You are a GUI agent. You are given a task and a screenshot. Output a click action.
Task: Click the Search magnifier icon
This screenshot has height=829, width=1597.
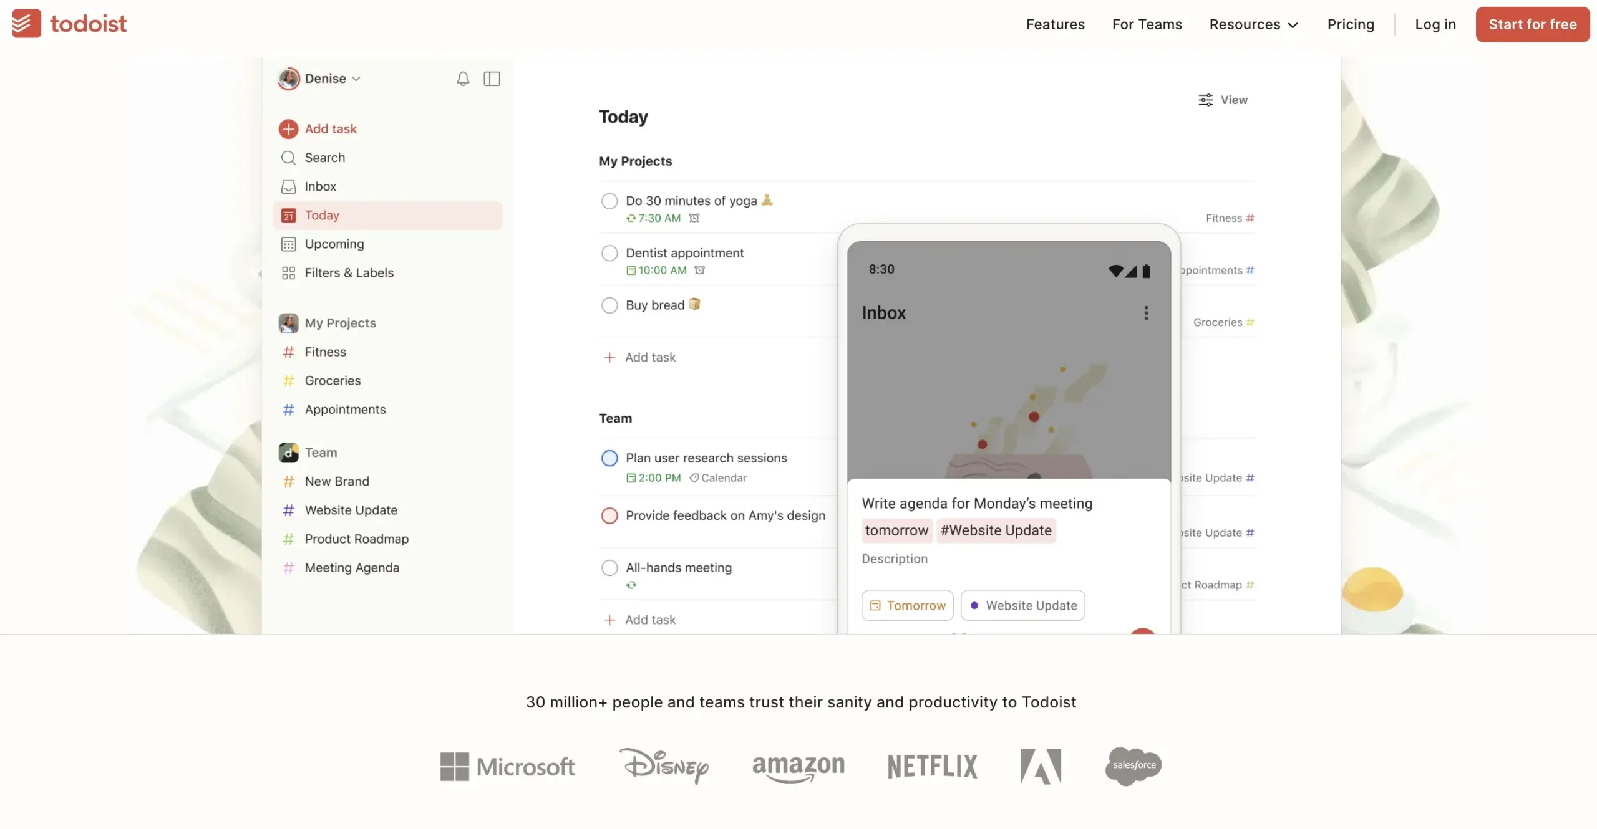288,158
